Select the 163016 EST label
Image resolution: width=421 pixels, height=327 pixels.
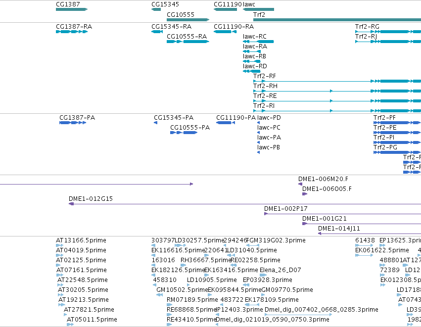pyautogui.click(x=163, y=260)
